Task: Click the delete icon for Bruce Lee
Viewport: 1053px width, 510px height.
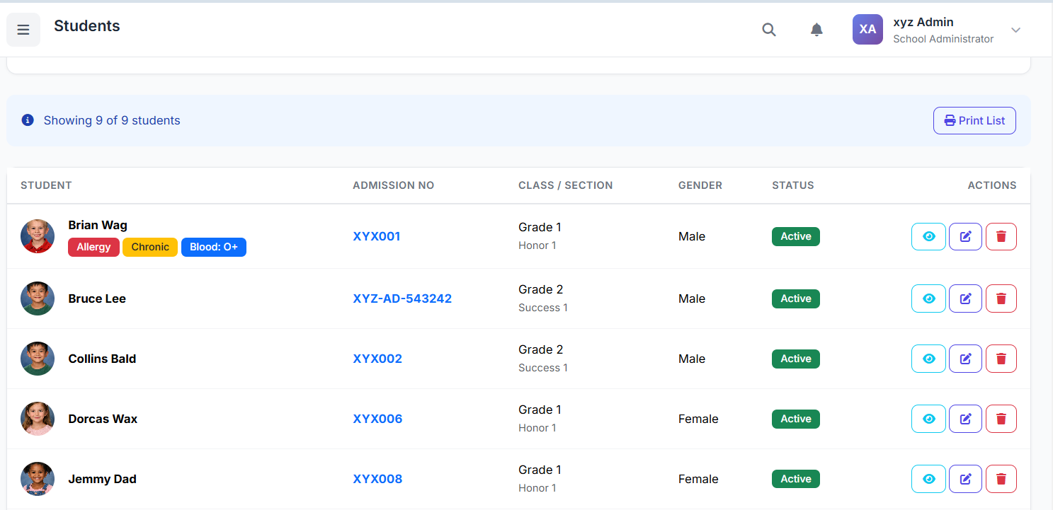Action: (1001, 298)
